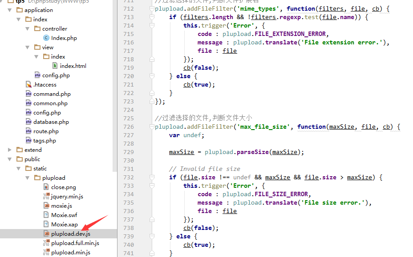This screenshot has width=413, height=257.
Task: Click the command.php PHP icon
Action: pos(28,94)
